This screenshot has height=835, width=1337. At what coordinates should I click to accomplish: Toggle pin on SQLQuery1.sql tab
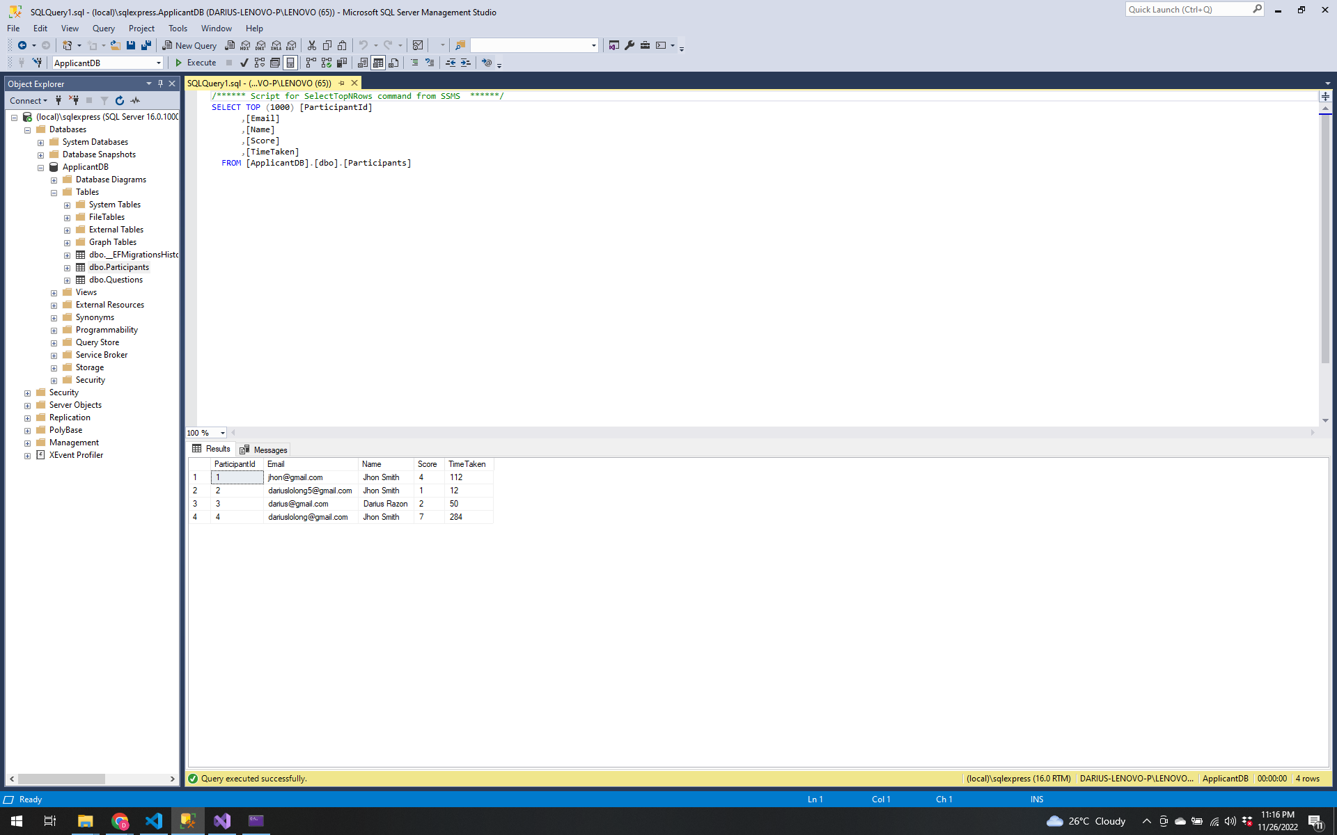[341, 83]
